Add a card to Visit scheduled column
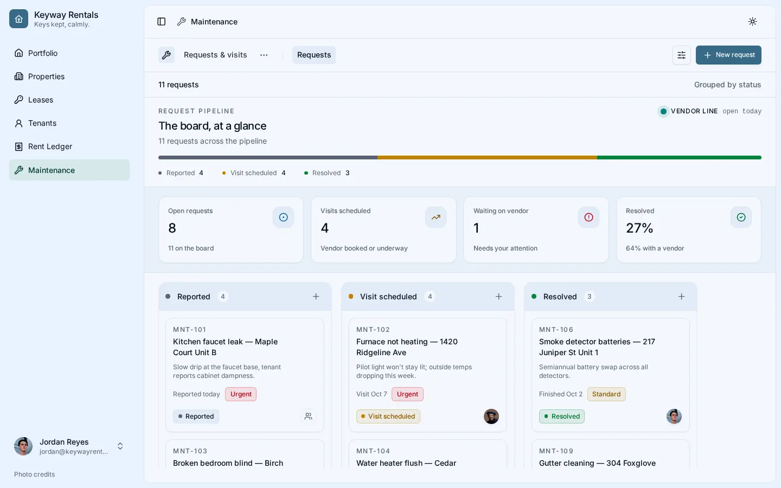The height and width of the screenshot is (488, 781). tap(499, 297)
